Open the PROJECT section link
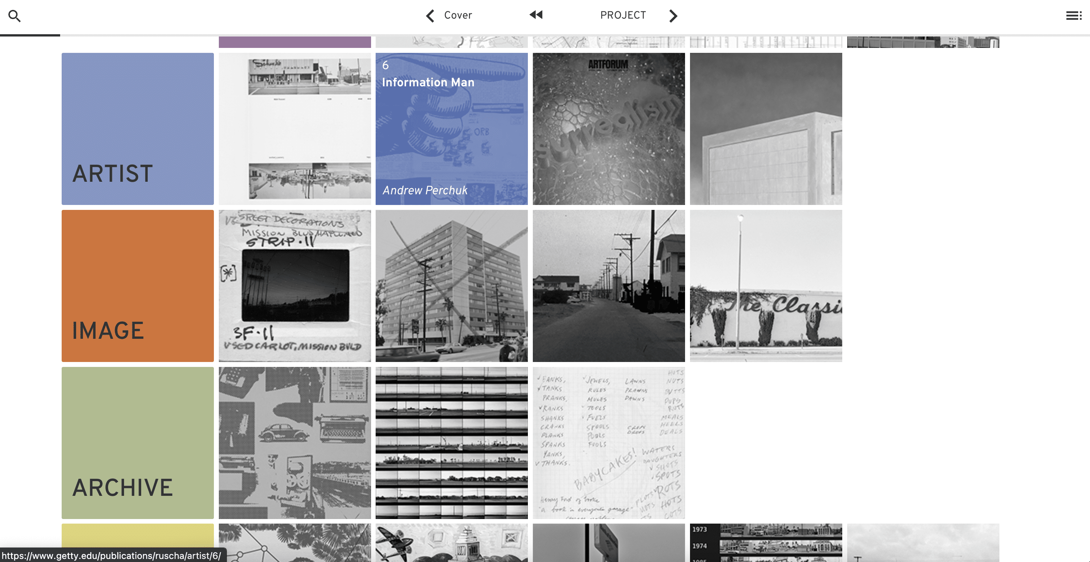Image resolution: width=1090 pixels, height=562 pixels. pos(623,15)
